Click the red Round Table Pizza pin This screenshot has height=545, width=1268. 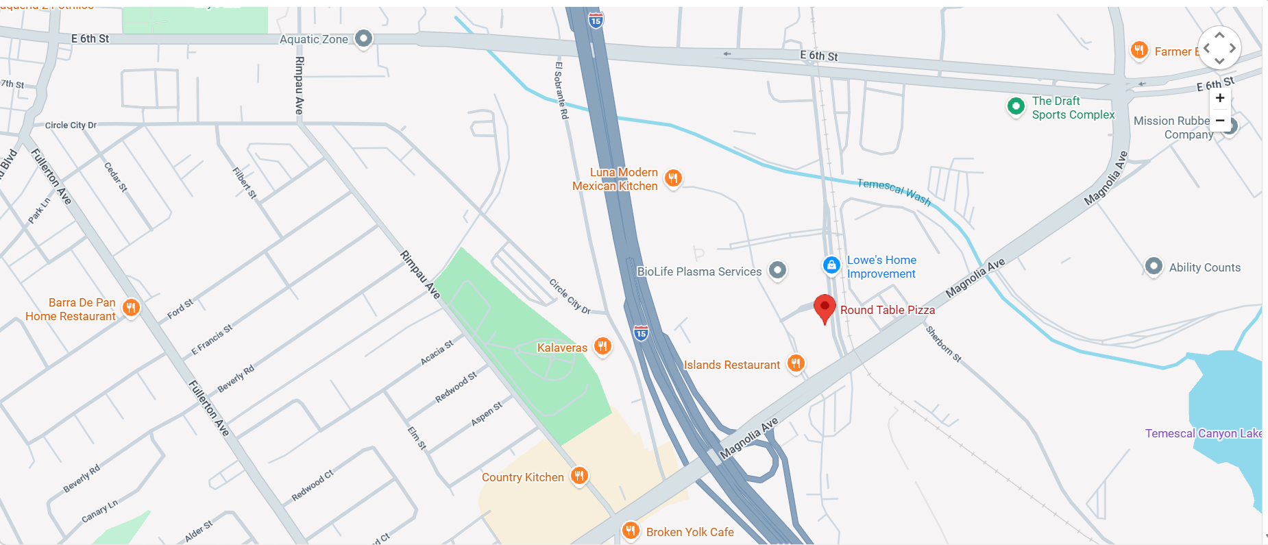coord(825,309)
